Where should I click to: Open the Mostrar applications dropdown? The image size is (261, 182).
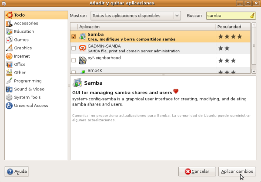tap(135, 16)
